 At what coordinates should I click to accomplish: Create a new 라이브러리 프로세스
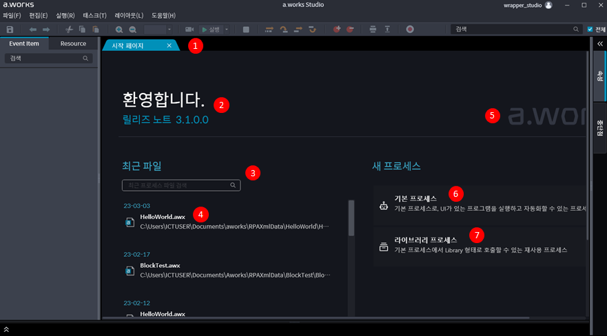(x=480, y=246)
